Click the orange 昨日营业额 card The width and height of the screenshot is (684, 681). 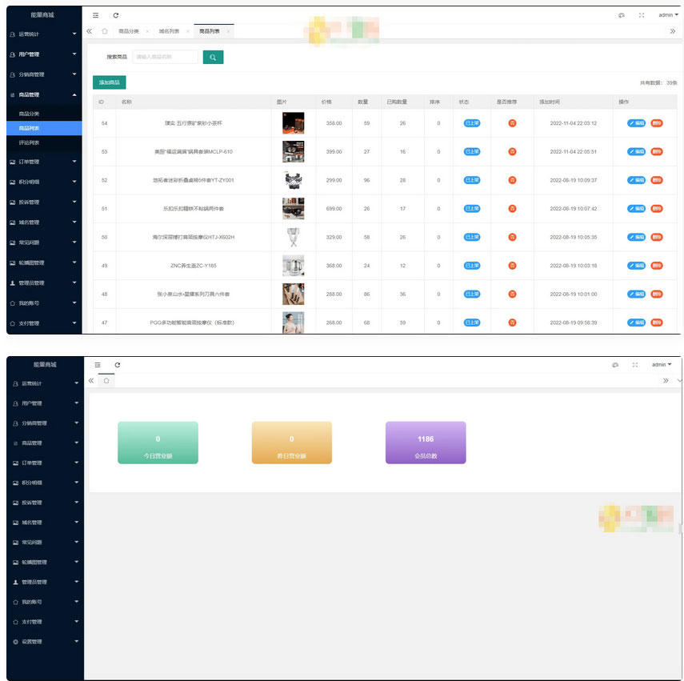pos(292,443)
